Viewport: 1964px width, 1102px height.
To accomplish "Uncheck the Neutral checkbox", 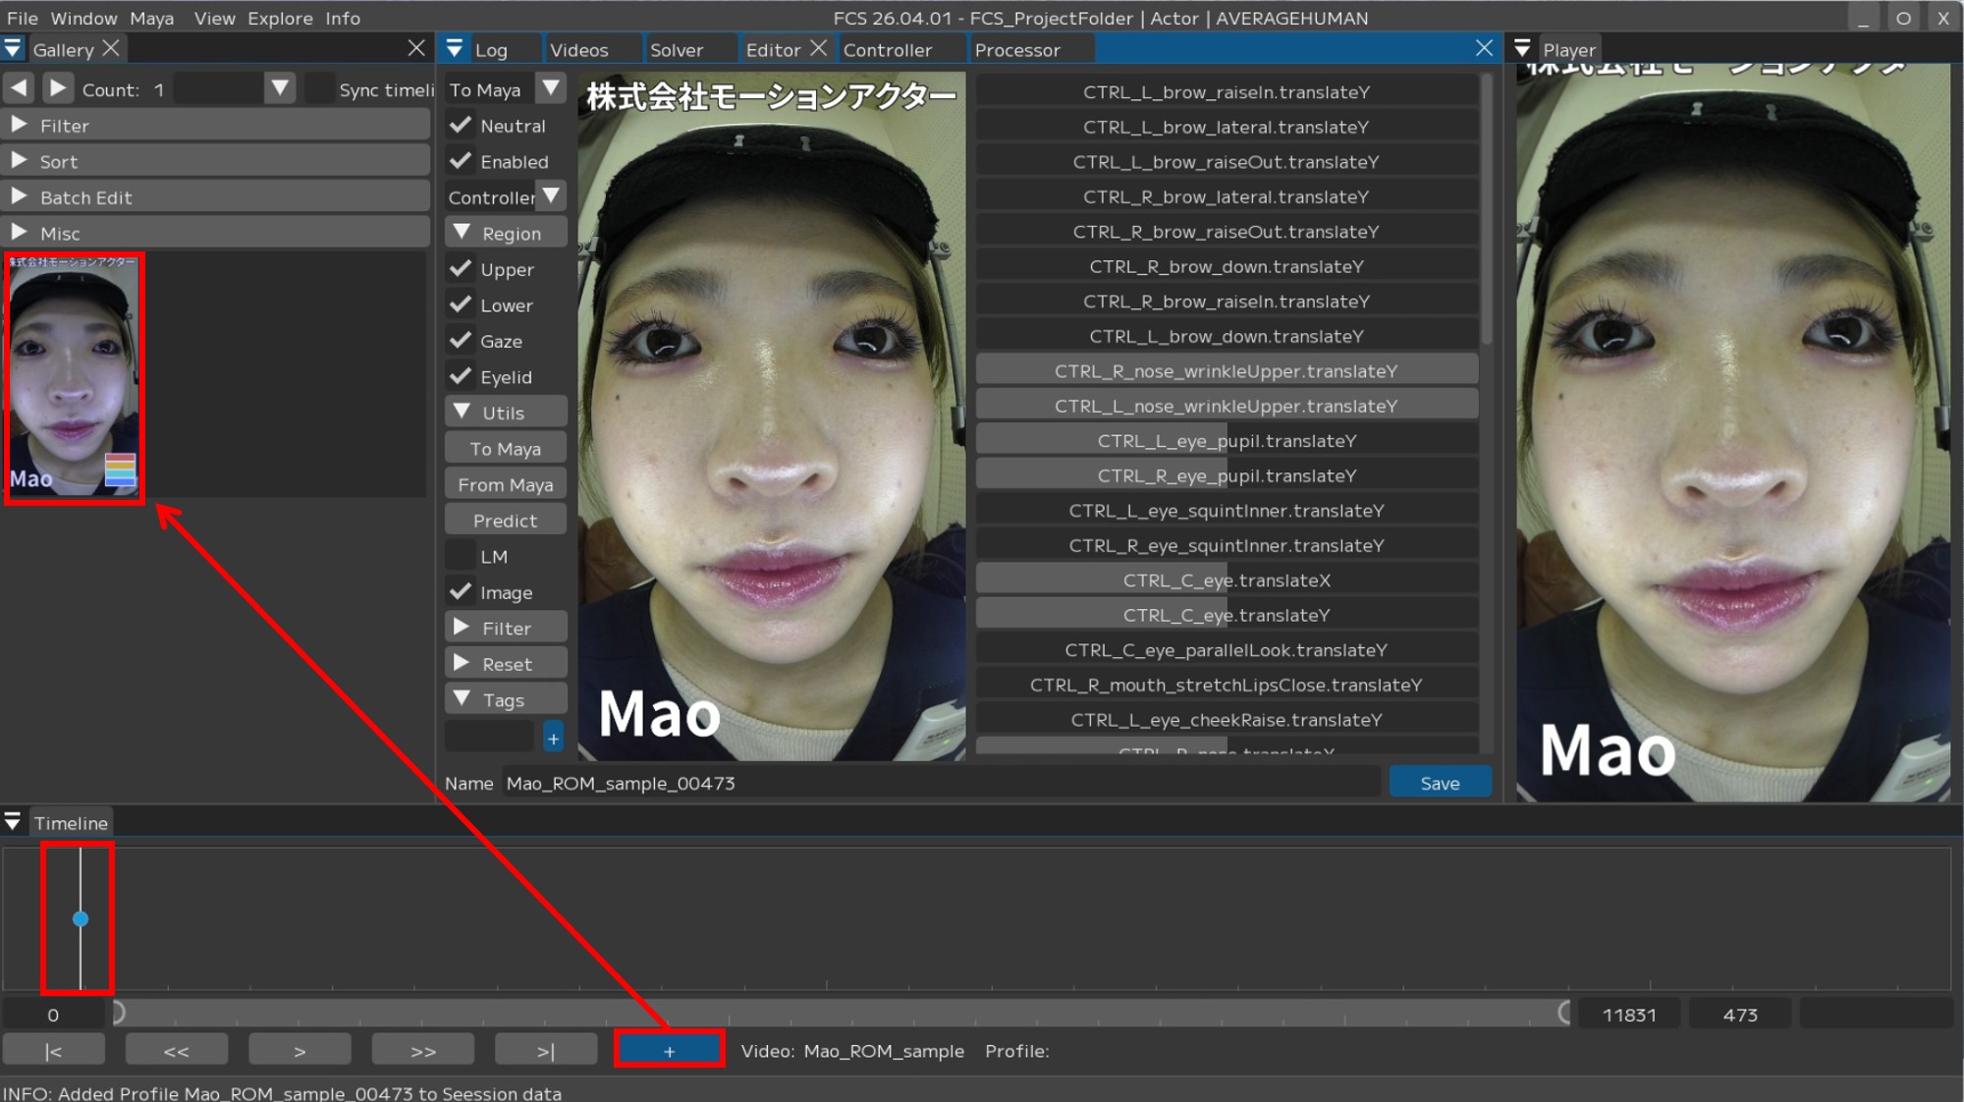I will tap(461, 125).
